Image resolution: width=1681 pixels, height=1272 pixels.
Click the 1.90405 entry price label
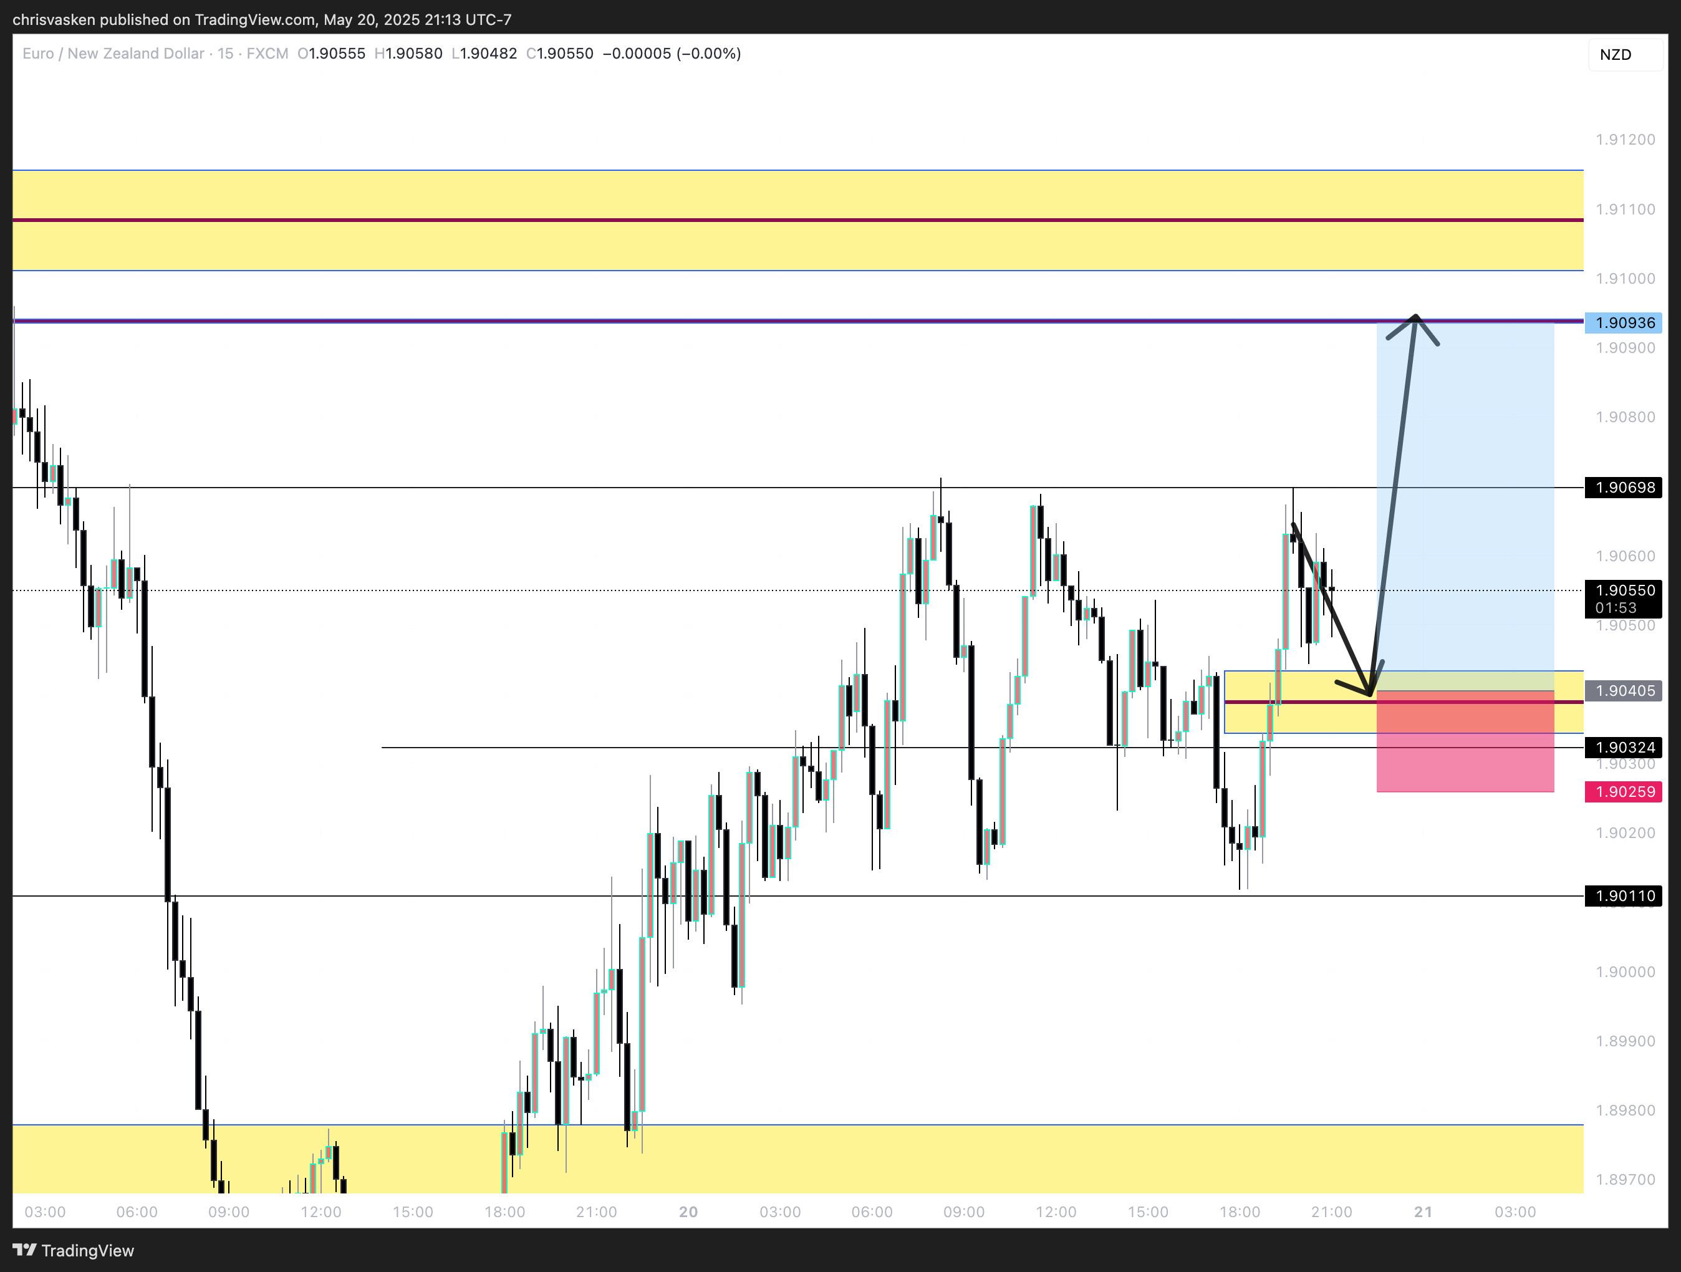(1623, 691)
